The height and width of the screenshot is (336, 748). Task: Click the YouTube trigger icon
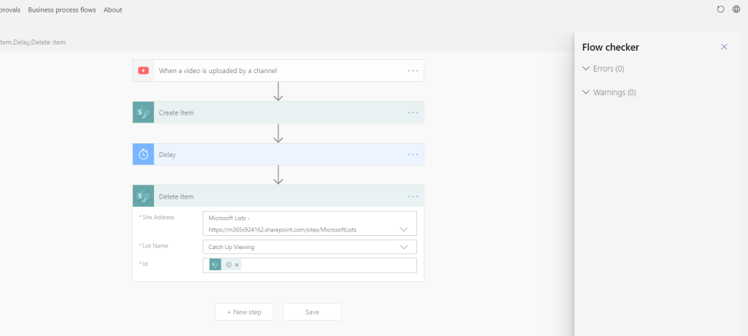pos(143,71)
